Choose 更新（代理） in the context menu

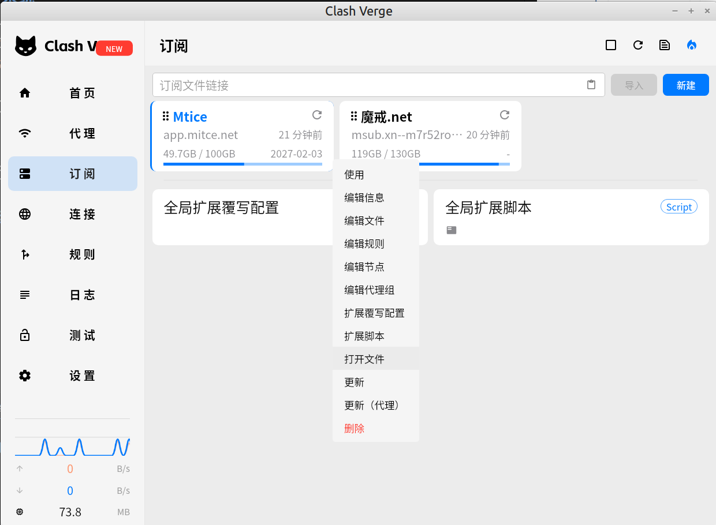coord(376,405)
